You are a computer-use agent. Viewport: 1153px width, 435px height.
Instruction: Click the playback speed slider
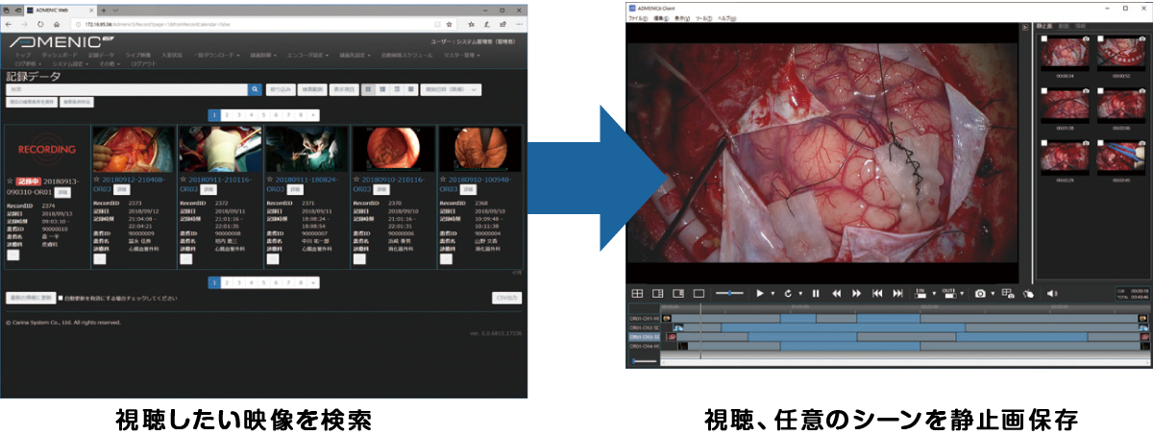click(x=730, y=293)
